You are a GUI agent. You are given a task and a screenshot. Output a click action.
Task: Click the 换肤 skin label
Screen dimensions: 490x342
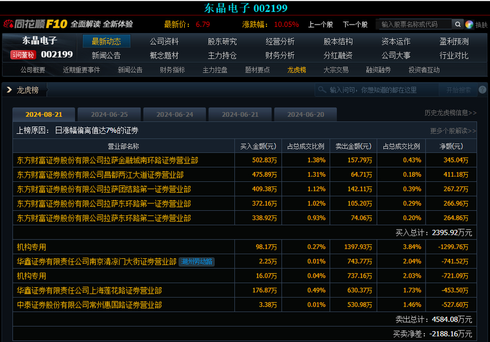point(481,25)
